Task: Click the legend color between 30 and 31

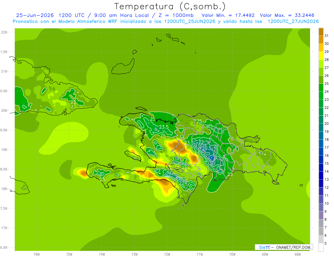Action: [321, 40]
